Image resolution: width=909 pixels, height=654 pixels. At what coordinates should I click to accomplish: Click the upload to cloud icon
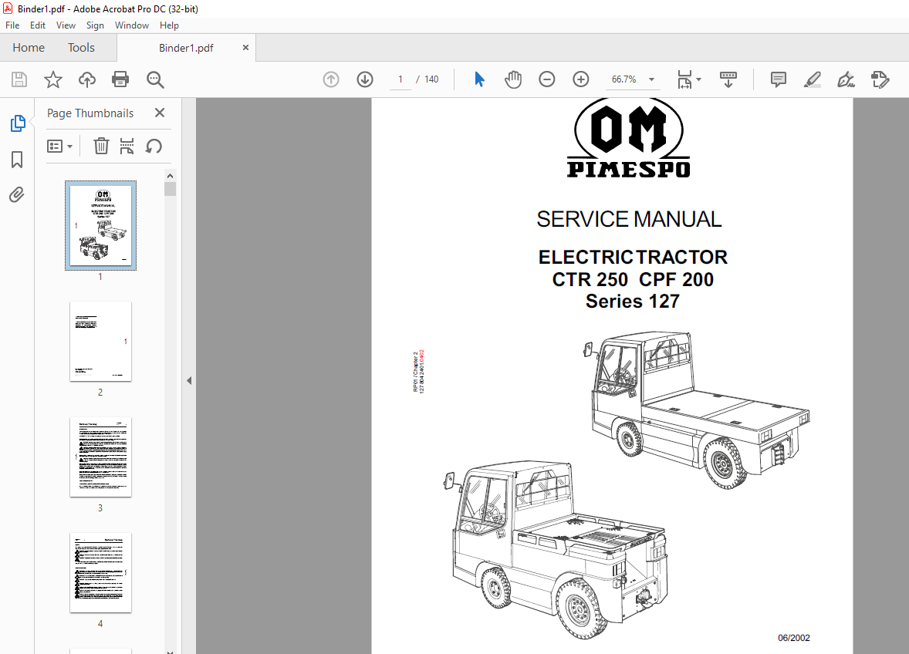[x=87, y=79]
